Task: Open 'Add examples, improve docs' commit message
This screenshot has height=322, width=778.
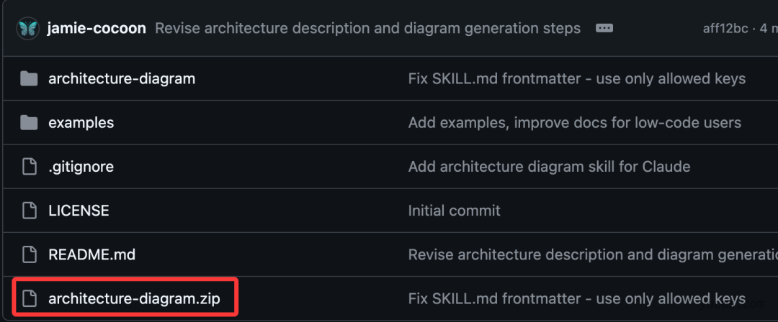Action: coord(574,123)
